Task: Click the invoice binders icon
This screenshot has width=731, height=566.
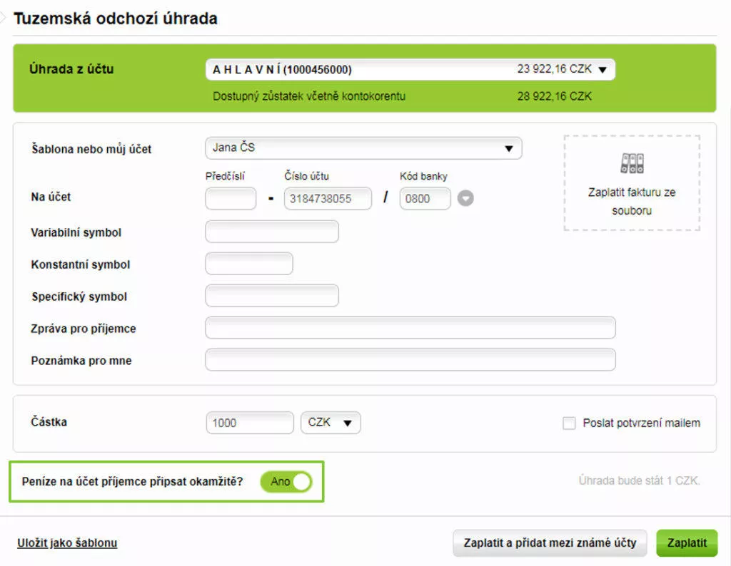Action: point(632,164)
